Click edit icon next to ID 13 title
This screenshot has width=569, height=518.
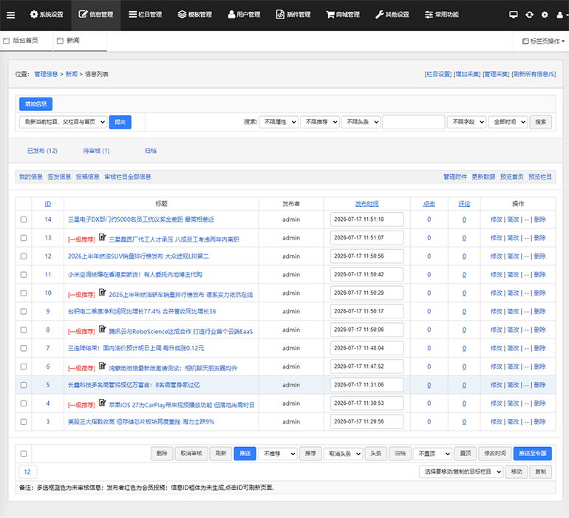coord(102,237)
